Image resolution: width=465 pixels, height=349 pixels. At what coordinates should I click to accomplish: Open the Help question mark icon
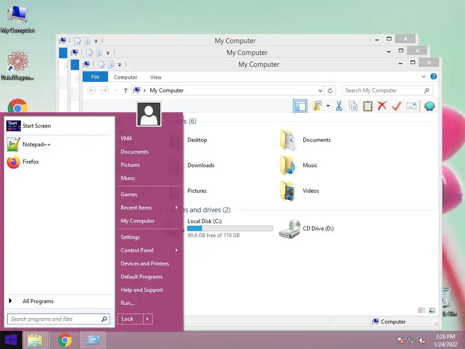434,76
